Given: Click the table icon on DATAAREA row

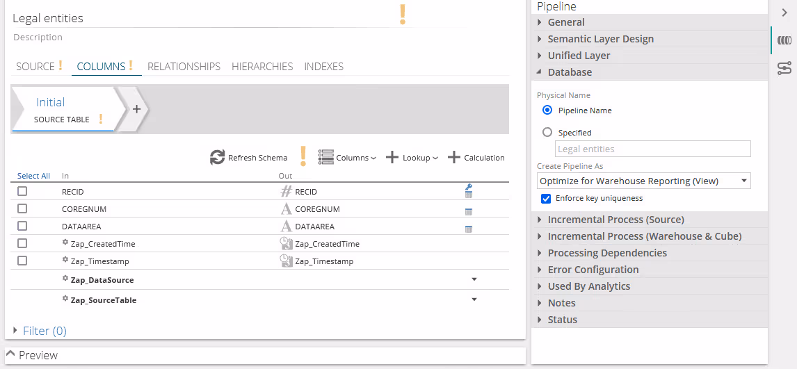Looking at the screenshot, I should click(469, 229).
